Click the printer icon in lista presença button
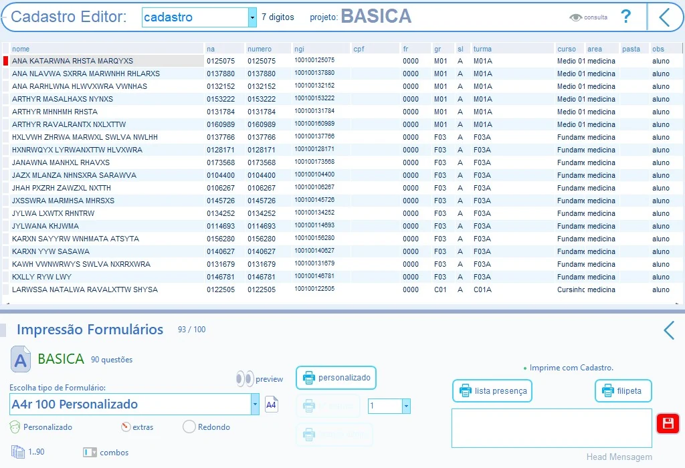Screen dimensions: 685x468 pos(466,390)
